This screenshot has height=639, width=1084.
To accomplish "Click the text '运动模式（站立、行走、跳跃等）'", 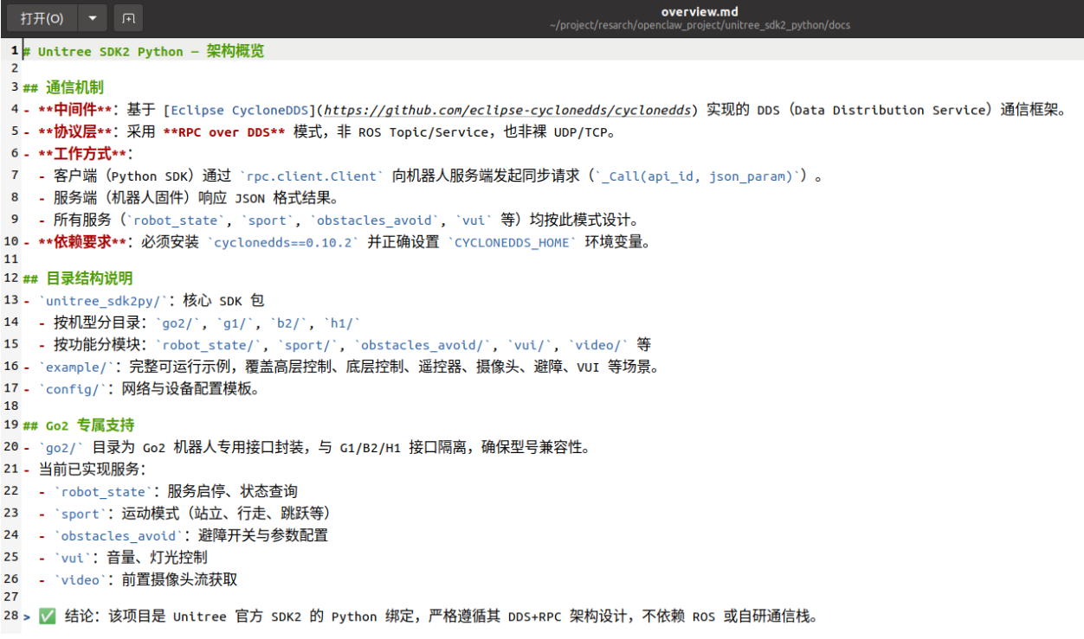I will pos(226,514).
